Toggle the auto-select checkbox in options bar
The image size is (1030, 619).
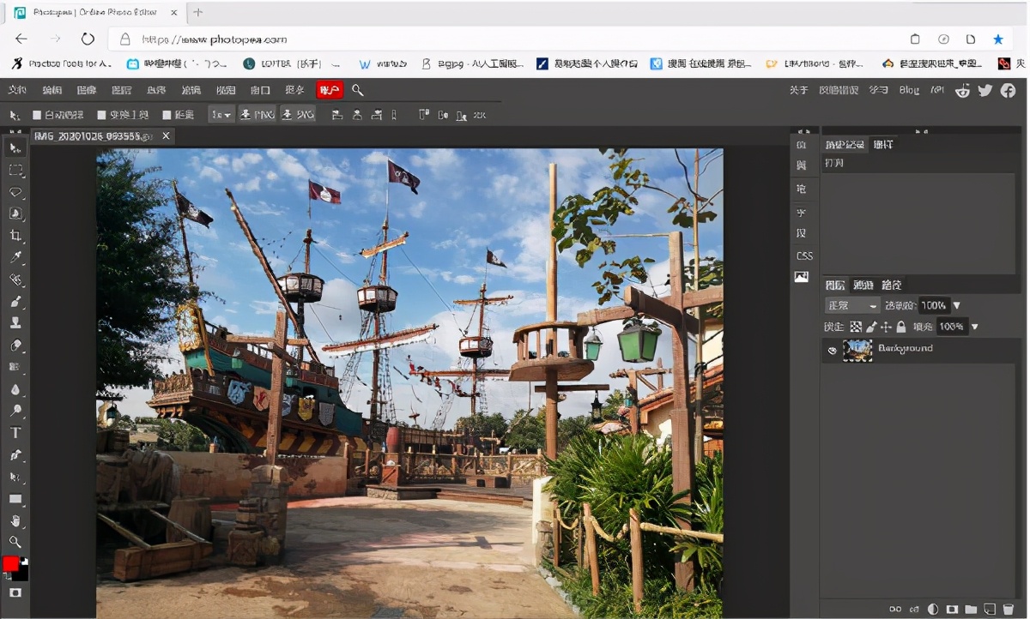pos(37,115)
